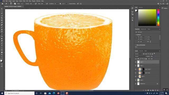Select the Frame tool
The image size is (169, 95).
tap(2, 20)
